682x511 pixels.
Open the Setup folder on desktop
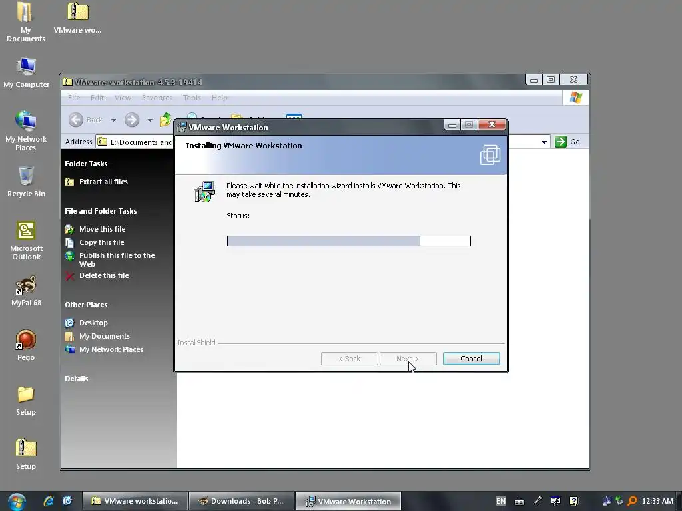(26, 400)
